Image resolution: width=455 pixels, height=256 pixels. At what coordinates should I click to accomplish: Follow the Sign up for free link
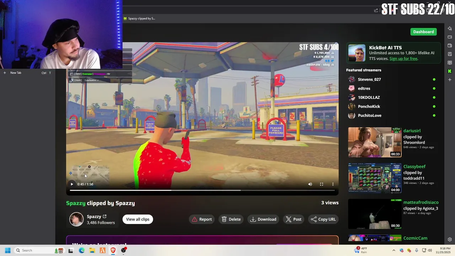403,59
